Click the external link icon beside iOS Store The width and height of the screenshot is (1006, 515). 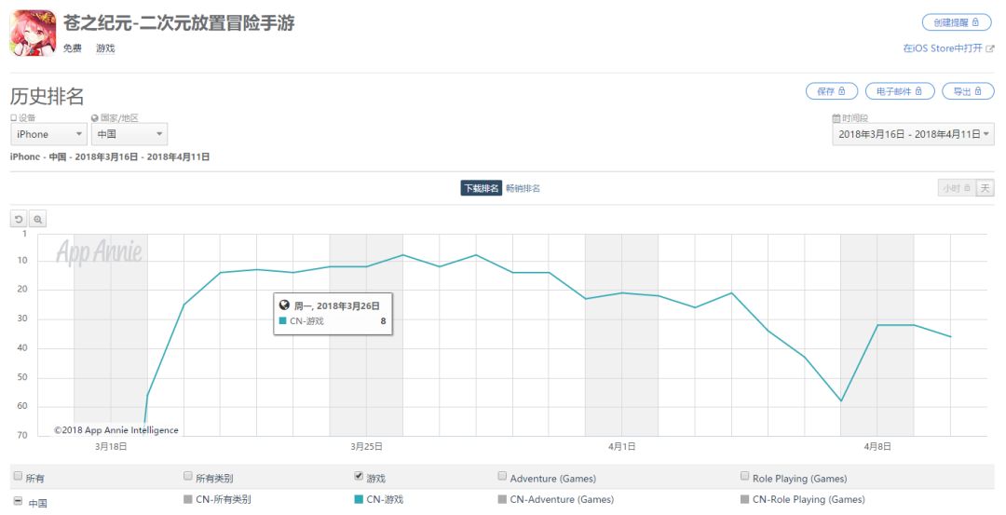tap(989, 48)
